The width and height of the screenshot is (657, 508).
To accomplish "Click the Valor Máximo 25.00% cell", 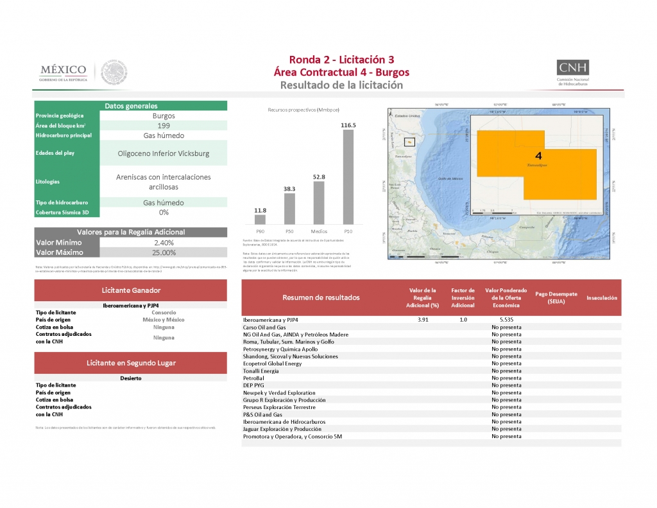I will [164, 252].
